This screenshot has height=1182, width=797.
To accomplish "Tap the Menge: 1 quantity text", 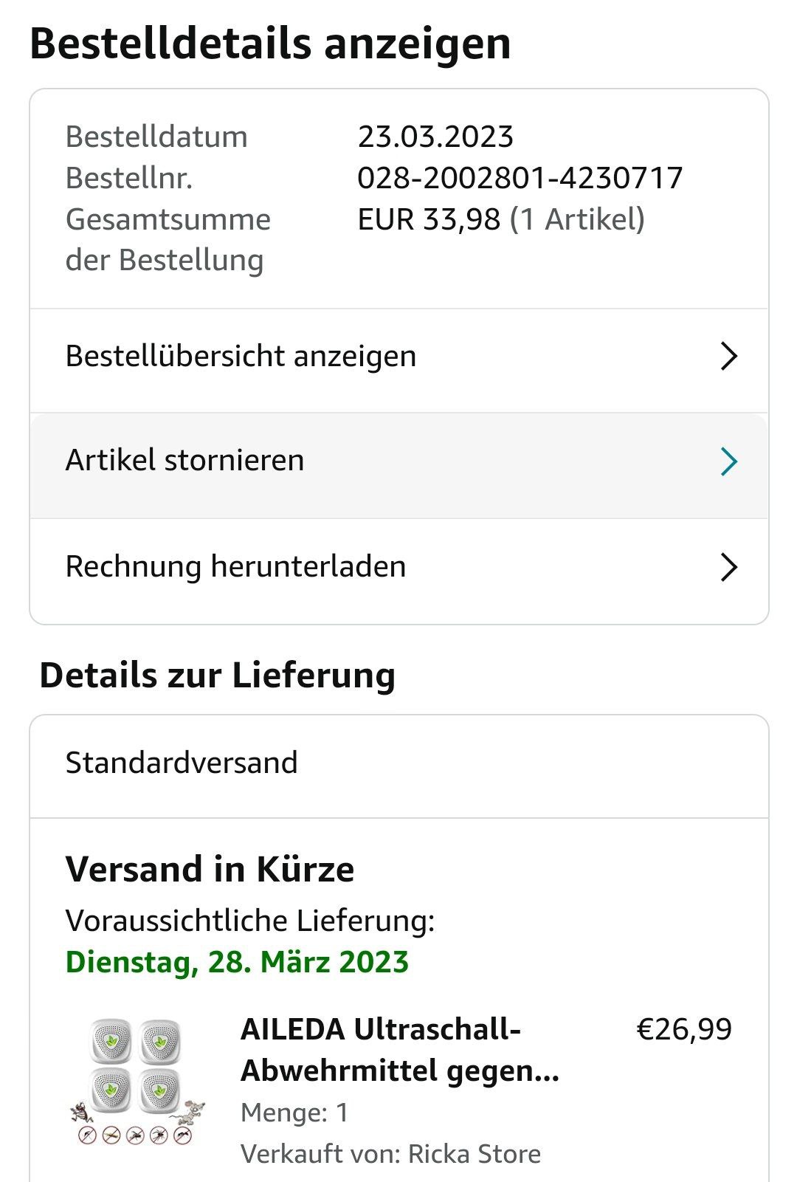I will pos(294,1113).
